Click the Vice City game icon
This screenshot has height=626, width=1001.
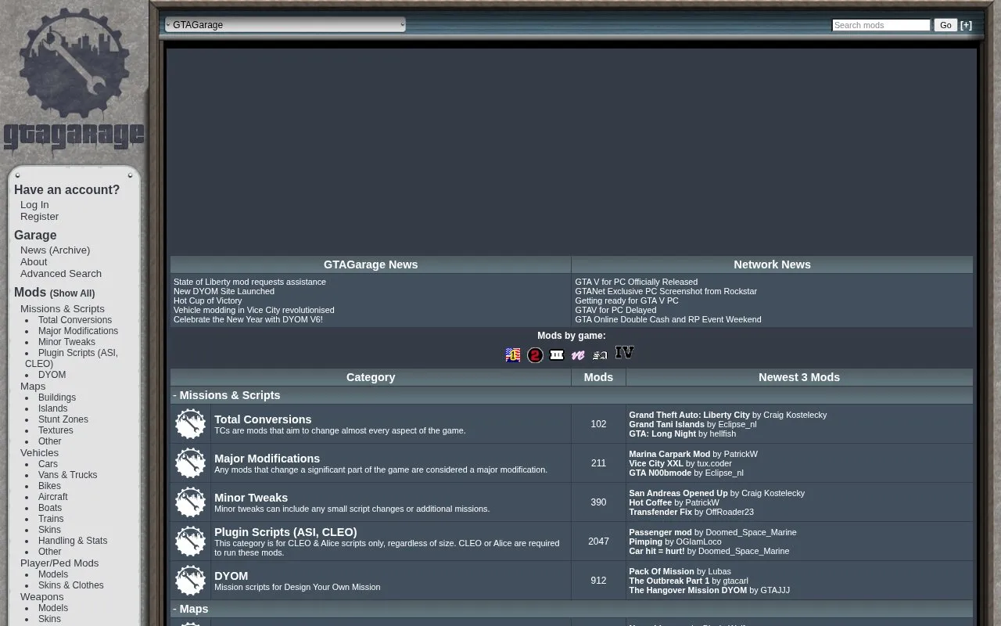578,355
